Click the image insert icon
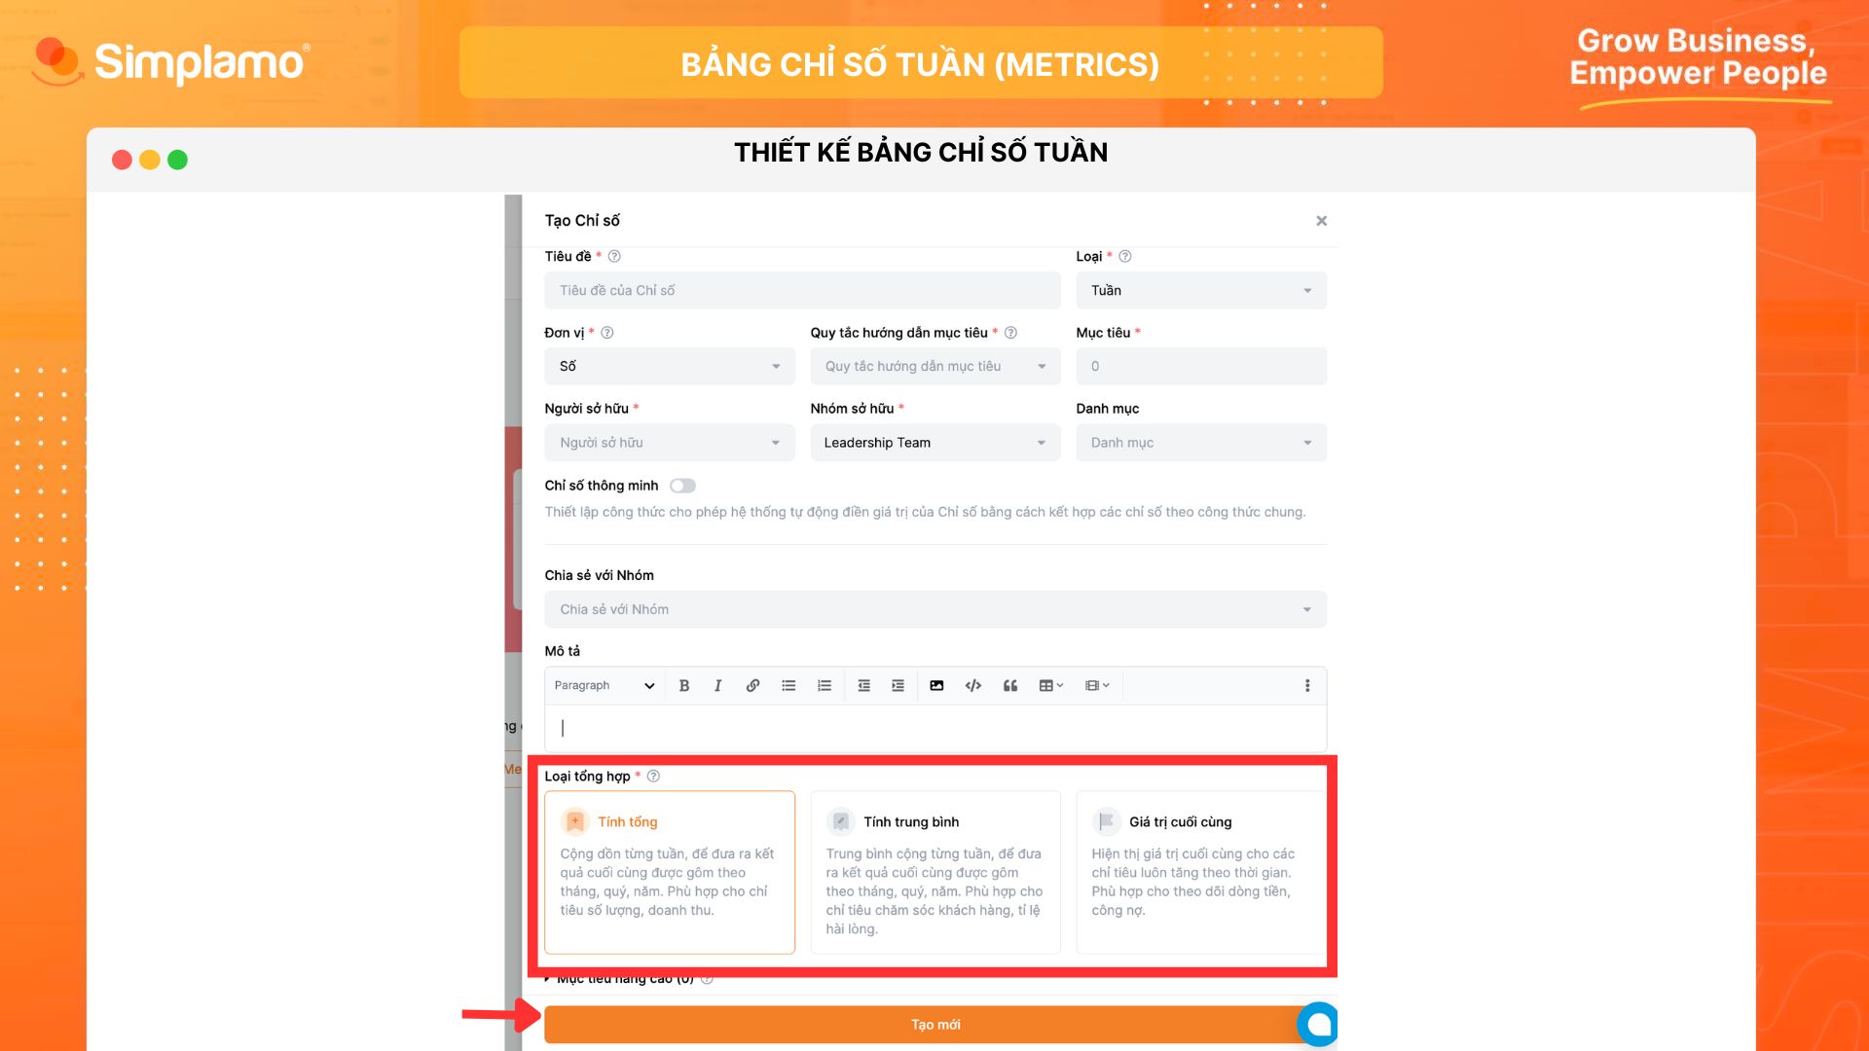The width and height of the screenshot is (1869, 1051). pos(935,685)
